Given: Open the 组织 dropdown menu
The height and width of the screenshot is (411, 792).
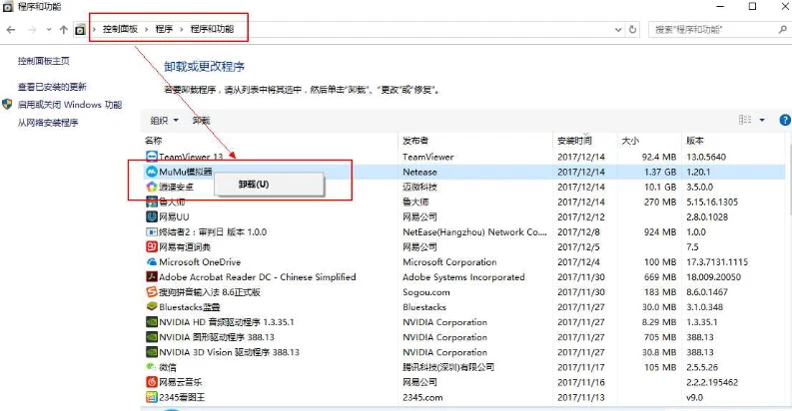Looking at the screenshot, I should (164, 121).
